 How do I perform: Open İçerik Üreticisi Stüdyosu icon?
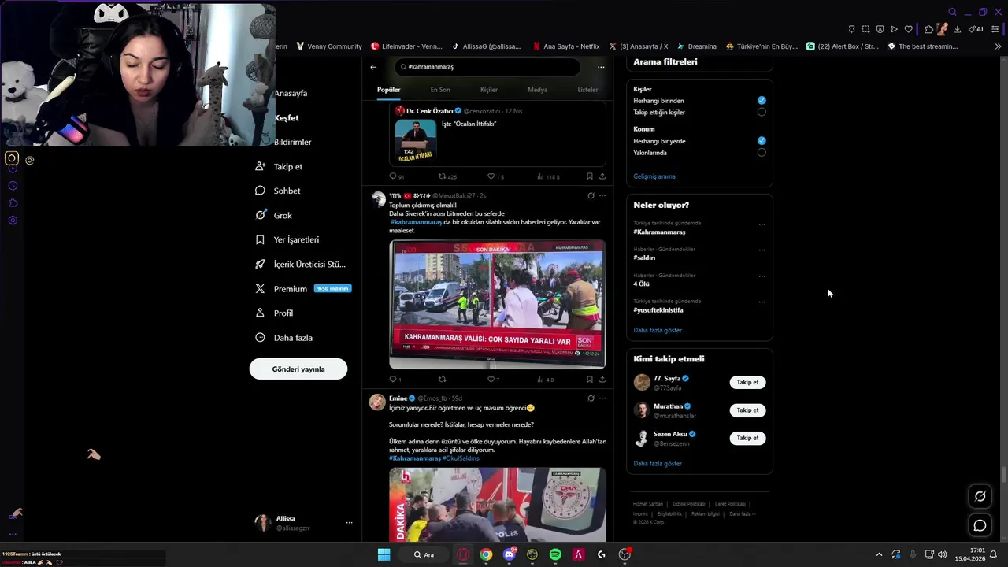pos(260,264)
